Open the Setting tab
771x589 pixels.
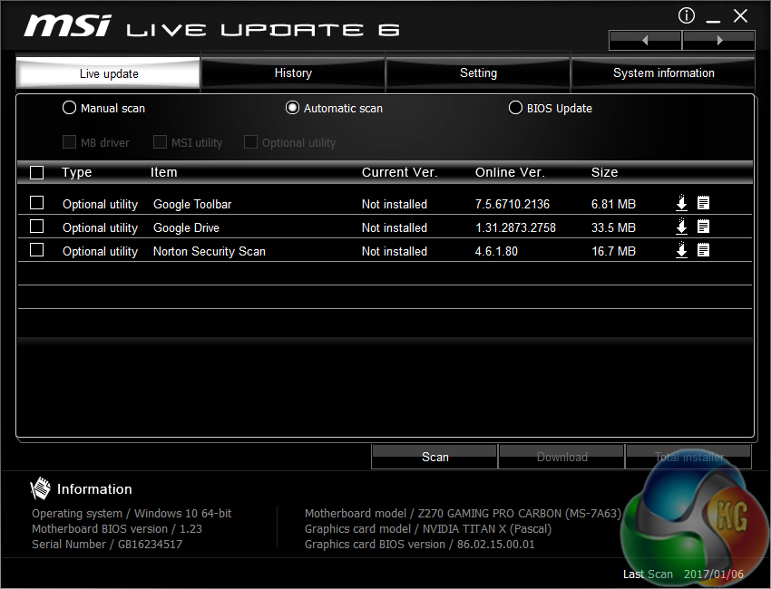click(478, 73)
